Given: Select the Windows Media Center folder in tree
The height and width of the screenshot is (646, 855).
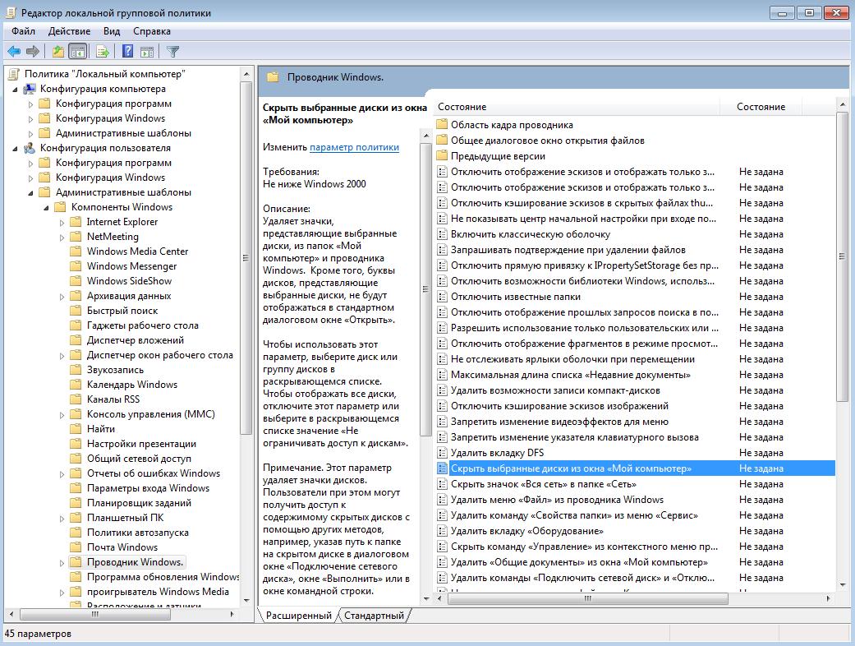Looking at the screenshot, I should tap(137, 251).
